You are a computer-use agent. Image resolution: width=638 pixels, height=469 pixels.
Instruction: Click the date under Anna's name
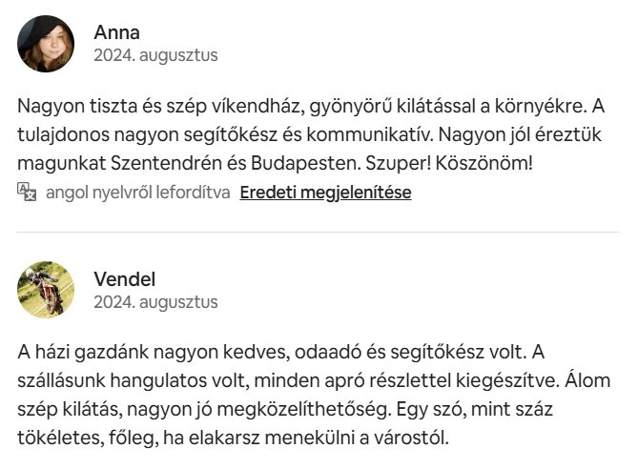(x=154, y=55)
